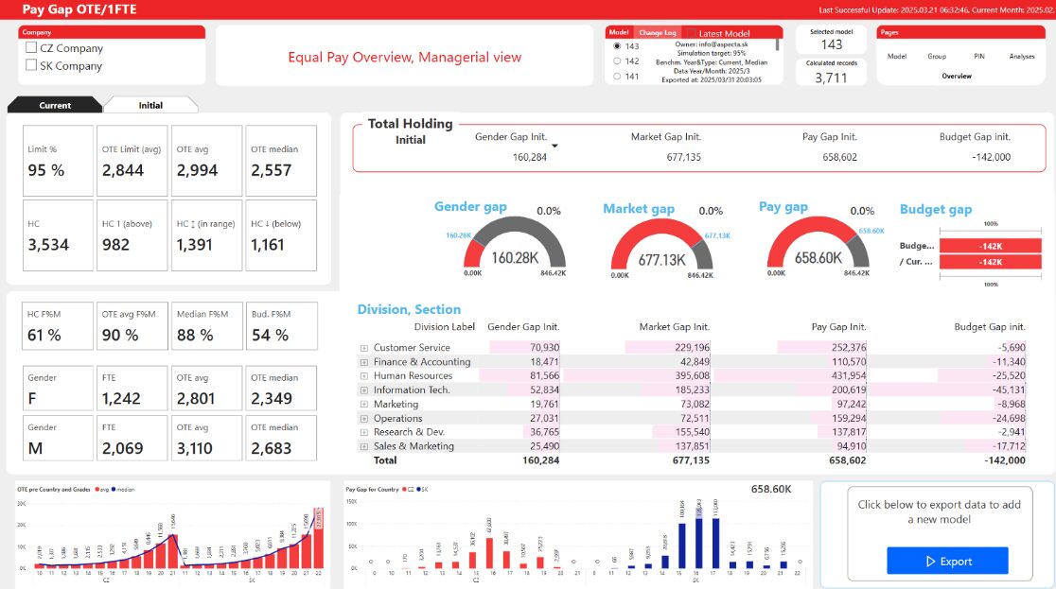Enable the Latest Model checkbox

(x=691, y=33)
